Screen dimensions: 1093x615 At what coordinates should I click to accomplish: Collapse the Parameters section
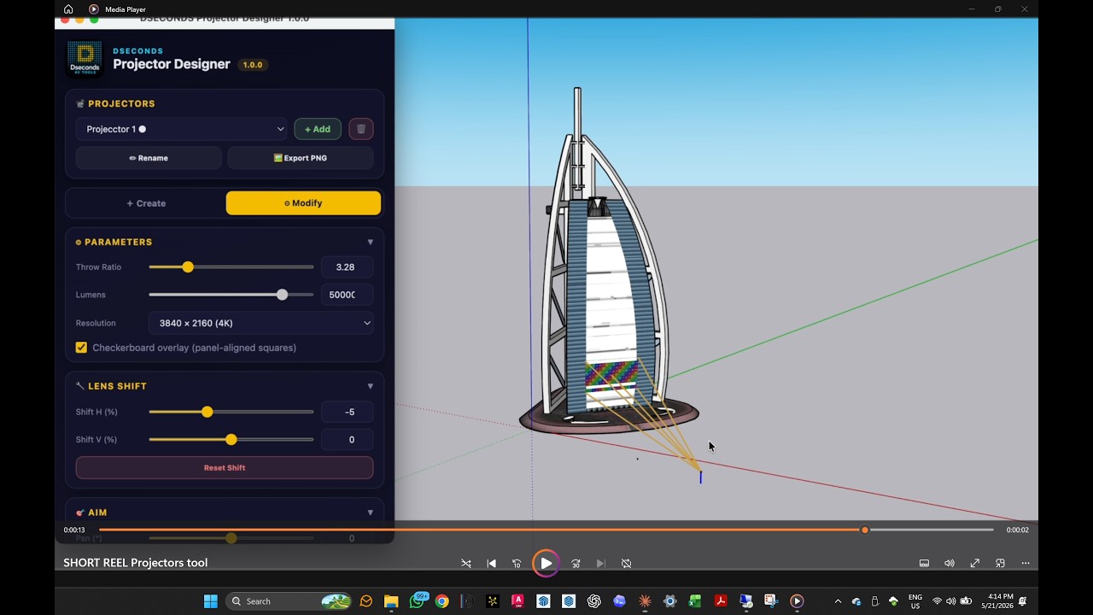point(370,243)
